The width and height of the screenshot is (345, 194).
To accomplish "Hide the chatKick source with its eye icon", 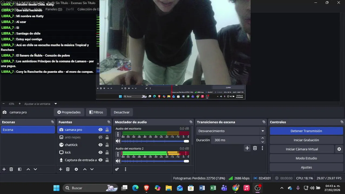I will click(100, 145).
